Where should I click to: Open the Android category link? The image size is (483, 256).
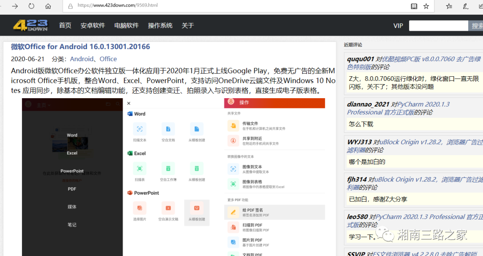[82, 59]
